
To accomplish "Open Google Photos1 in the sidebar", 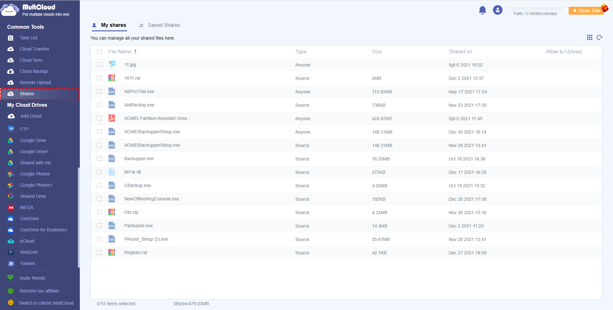I will click(36, 185).
